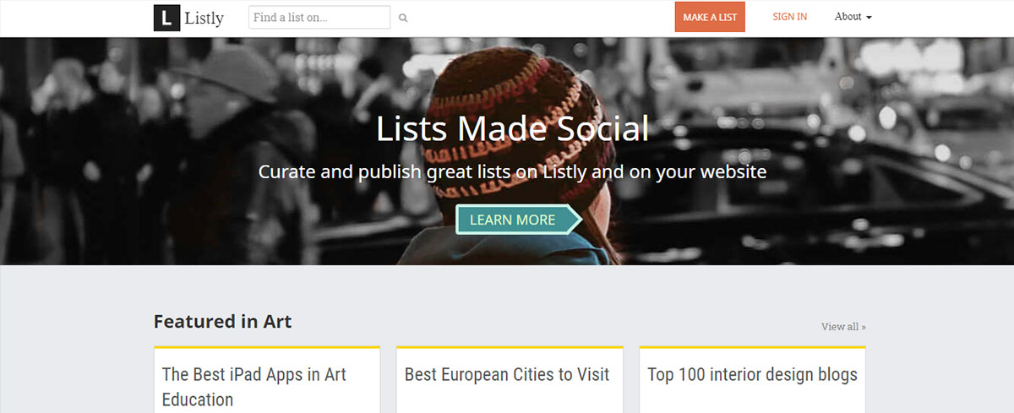Expand the About dropdown menu
The height and width of the screenshot is (413, 1014).
click(x=853, y=17)
